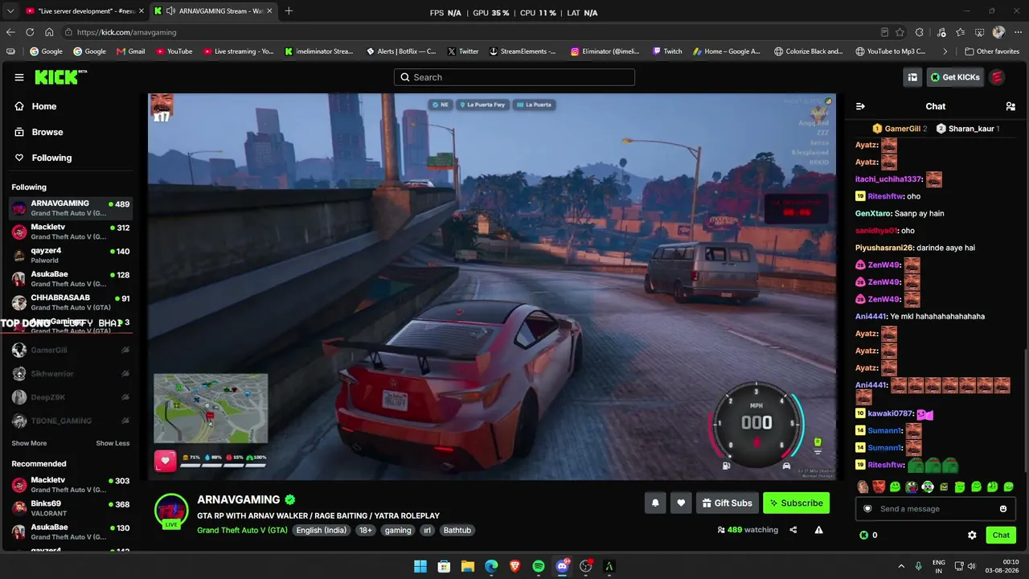Click the collapse chat arrow icon

pyautogui.click(x=860, y=106)
